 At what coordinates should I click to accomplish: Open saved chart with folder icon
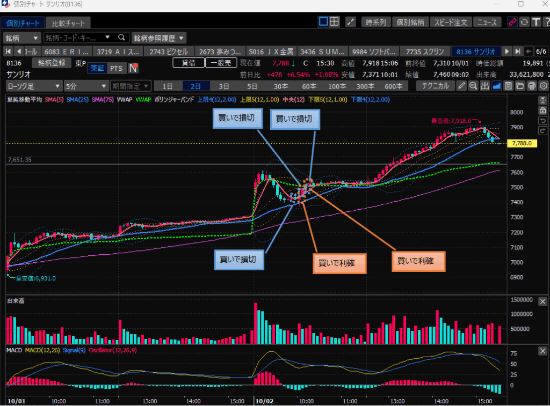click(x=520, y=86)
